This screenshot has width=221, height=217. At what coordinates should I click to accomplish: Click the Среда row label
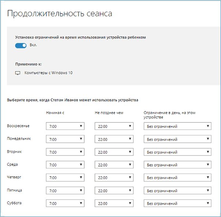point(12,164)
